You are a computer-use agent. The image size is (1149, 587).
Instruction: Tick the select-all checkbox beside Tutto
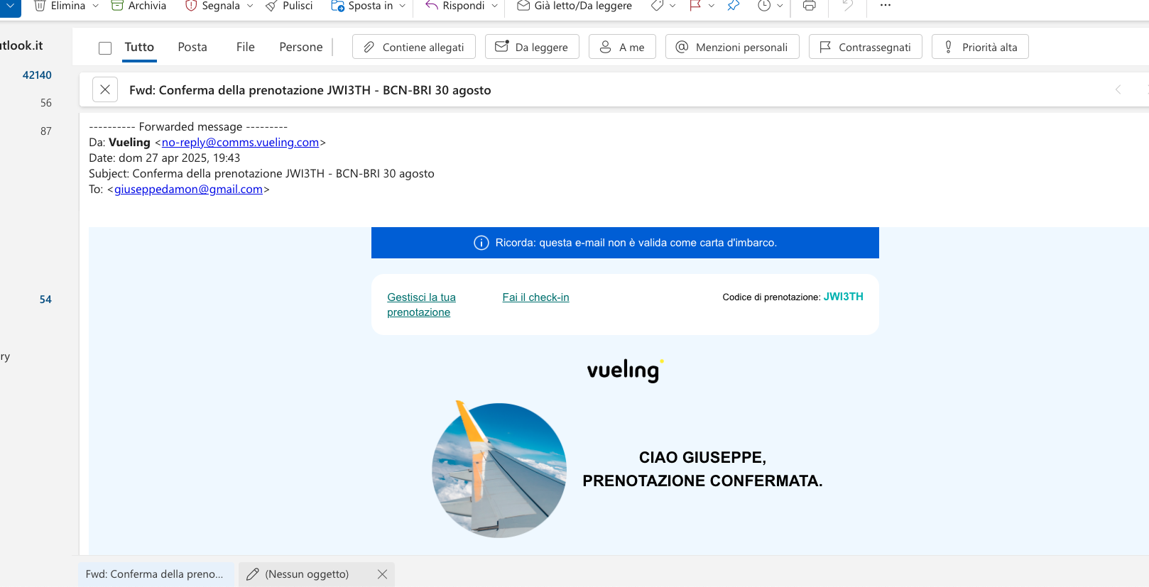click(x=105, y=48)
